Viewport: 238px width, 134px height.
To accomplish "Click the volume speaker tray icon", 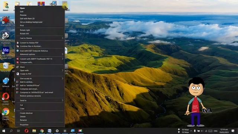I will (202, 131).
